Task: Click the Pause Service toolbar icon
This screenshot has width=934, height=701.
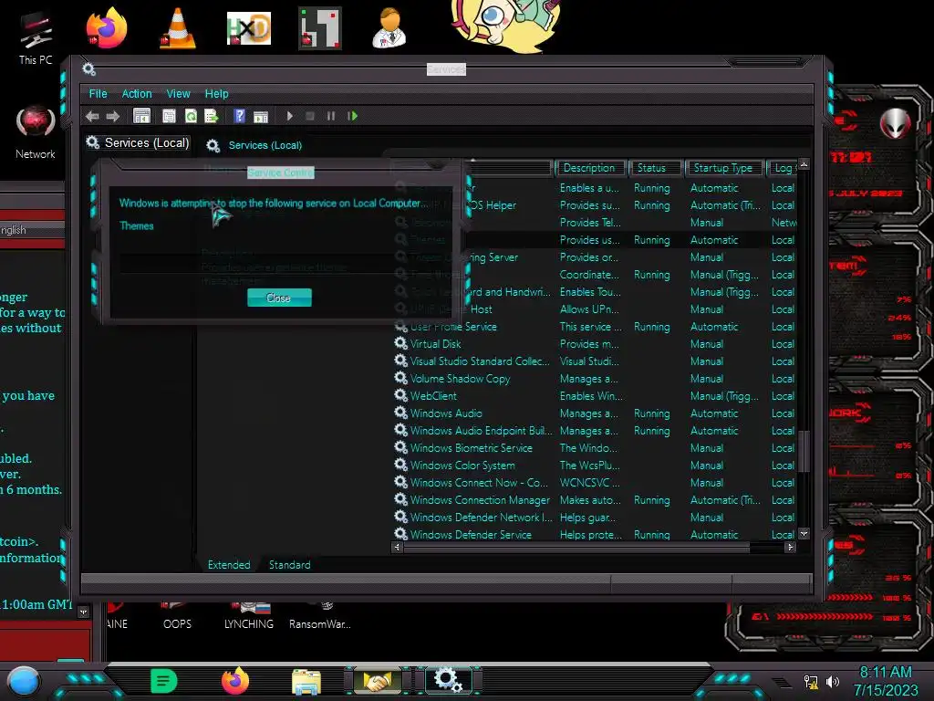Action: pos(330,116)
